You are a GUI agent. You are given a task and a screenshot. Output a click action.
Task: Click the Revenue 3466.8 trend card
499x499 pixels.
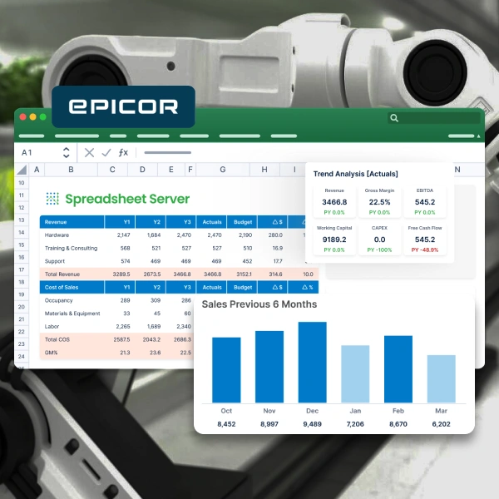click(x=334, y=202)
